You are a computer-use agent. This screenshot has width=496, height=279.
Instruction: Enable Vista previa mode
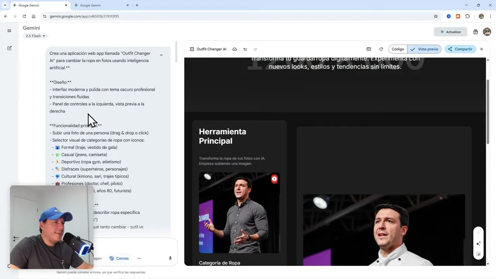coord(424,49)
